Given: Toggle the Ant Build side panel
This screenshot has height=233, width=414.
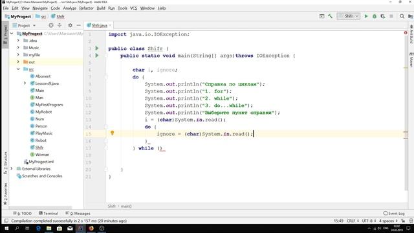Looking at the screenshot, I should tap(411, 34).
